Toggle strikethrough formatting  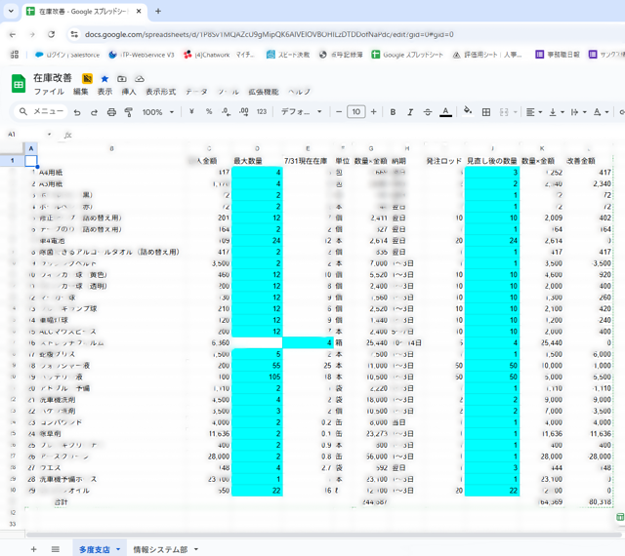pos(428,112)
